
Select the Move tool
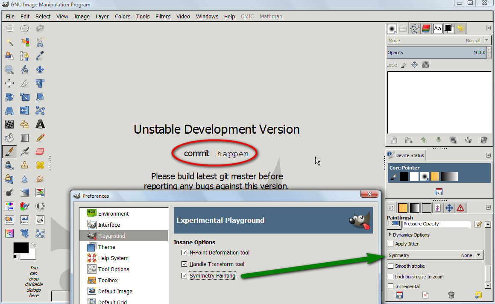coord(40,70)
